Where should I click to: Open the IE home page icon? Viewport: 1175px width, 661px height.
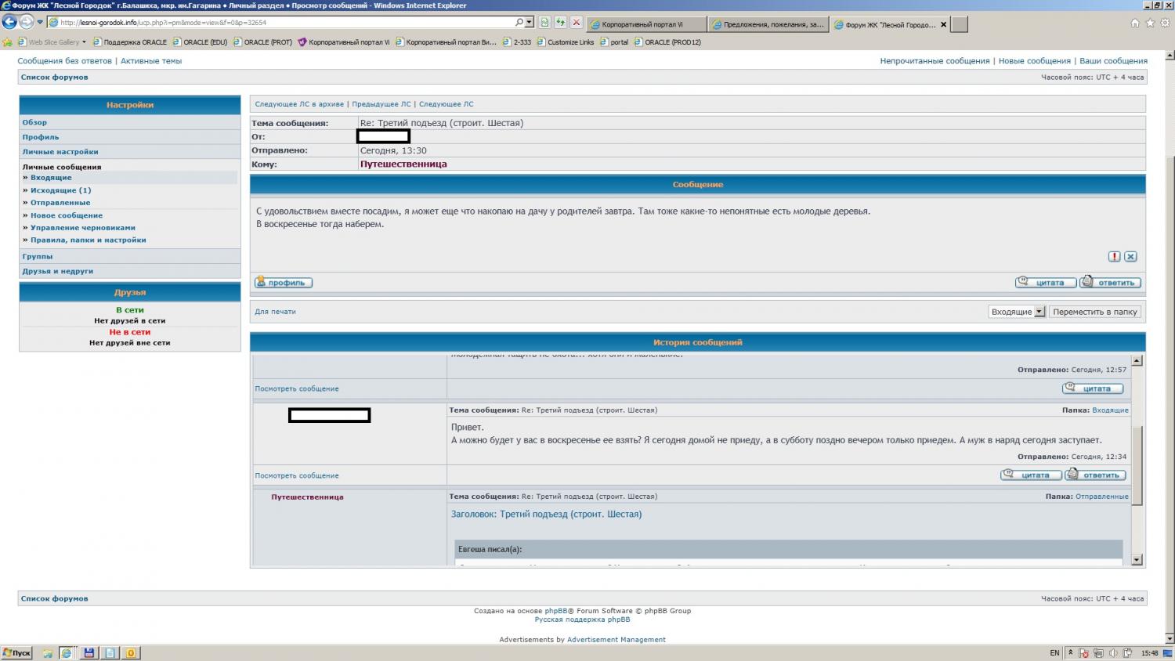(1135, 23)
